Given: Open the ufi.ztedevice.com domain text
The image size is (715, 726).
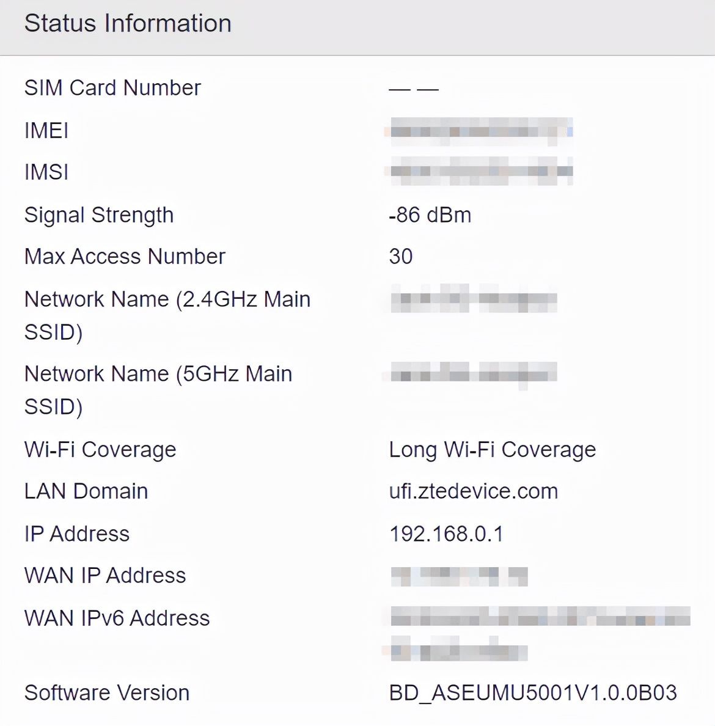Looking at the screenshot, I should pos(473,491).
